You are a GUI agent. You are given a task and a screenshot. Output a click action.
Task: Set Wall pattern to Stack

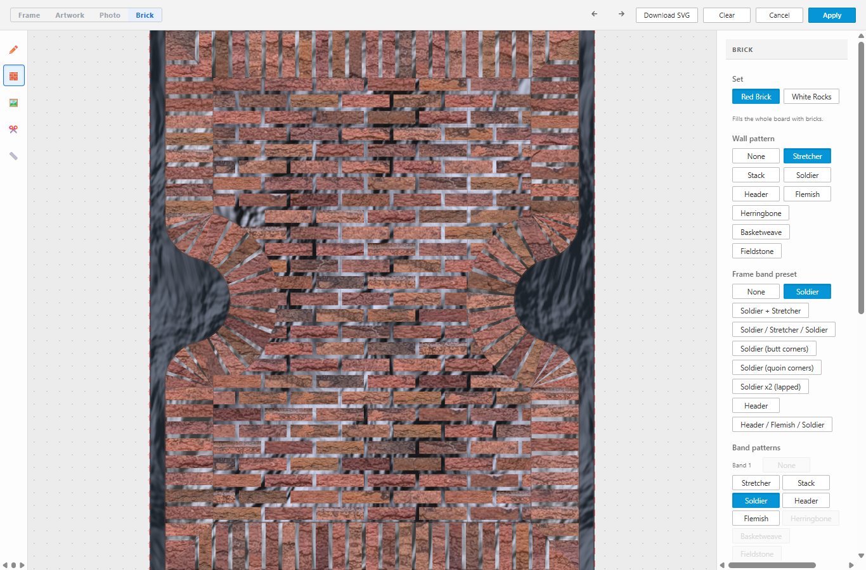pyautogui.click(x=756, y=175)
